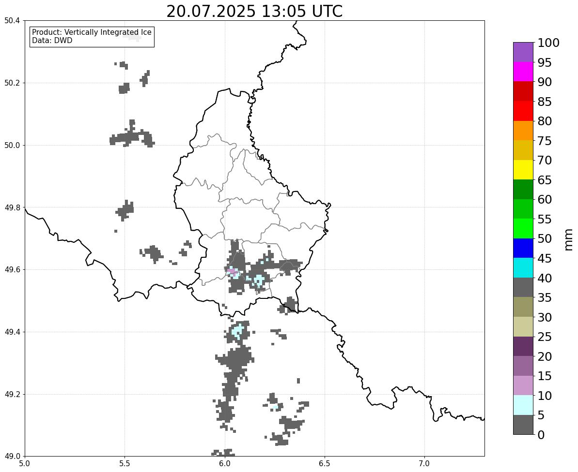Image resolution: width=578 pixels, height=472 pixels.
Task: Click the plot title "20.07.2025 13:05 UTC"
Action: (254, 12)
